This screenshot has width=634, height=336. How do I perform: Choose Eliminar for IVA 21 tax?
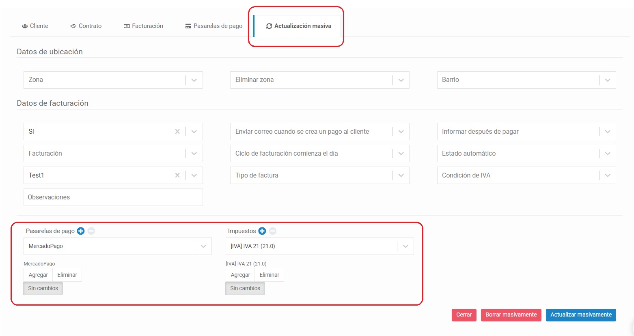(270, 275)
